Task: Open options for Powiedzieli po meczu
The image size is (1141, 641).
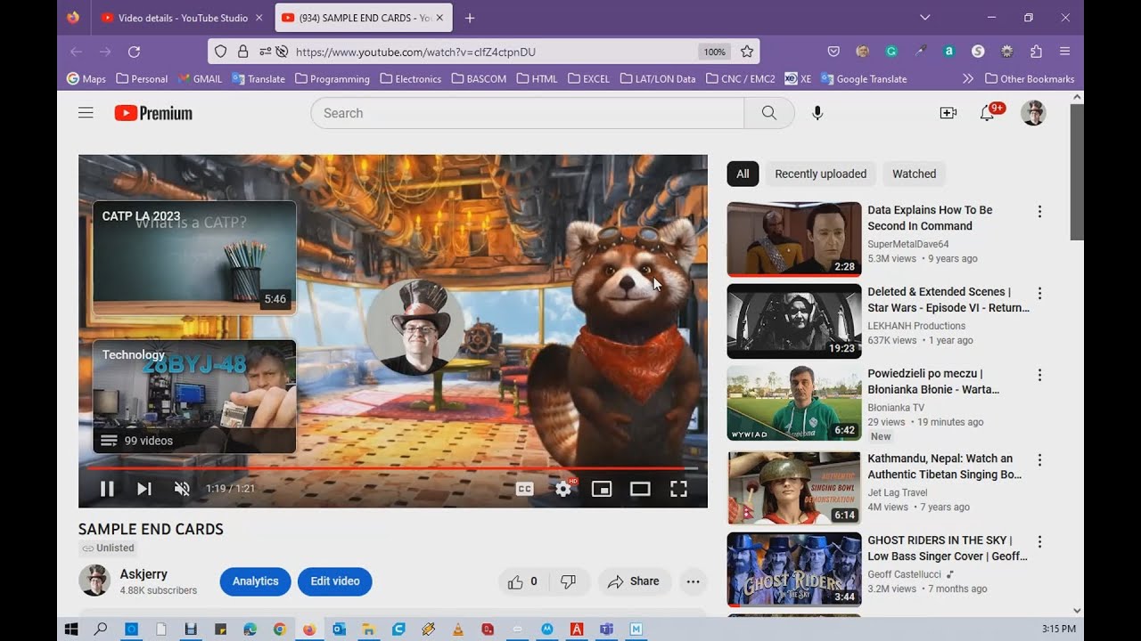Action: (x=1039, y=376)
